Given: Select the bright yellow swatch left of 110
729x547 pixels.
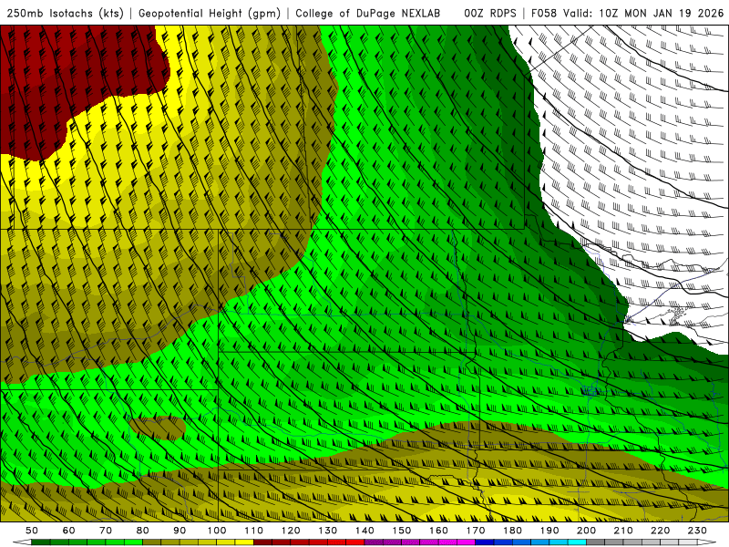Looking at the screenshot, I should 244,542.
